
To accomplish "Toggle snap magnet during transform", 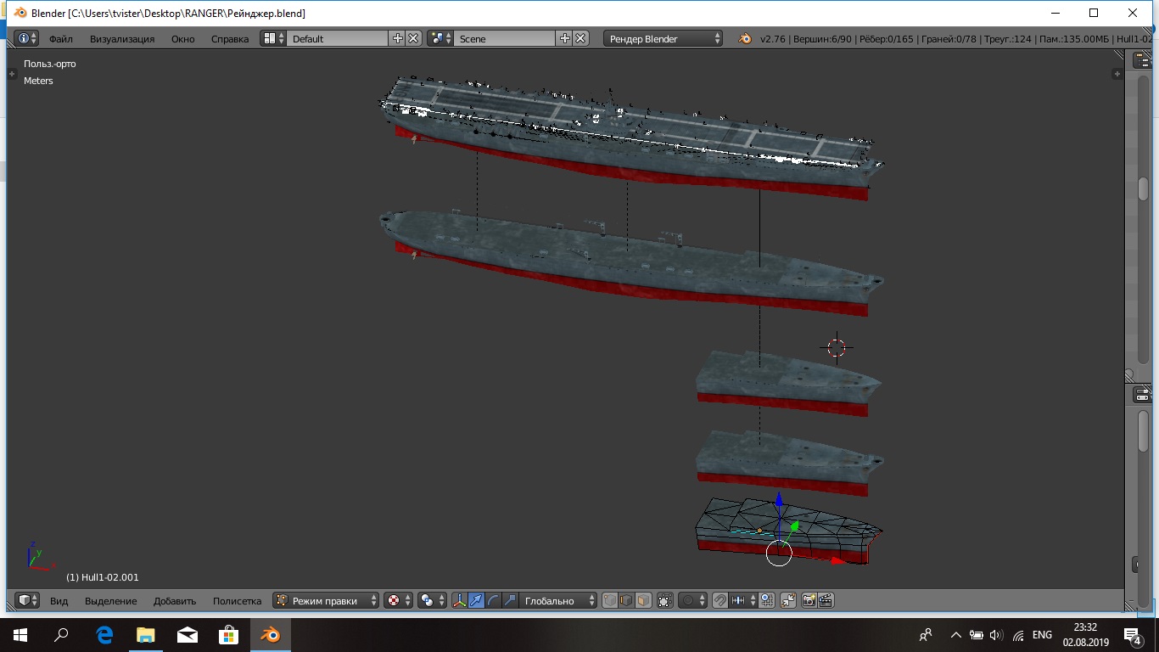I will click(719, 600).
